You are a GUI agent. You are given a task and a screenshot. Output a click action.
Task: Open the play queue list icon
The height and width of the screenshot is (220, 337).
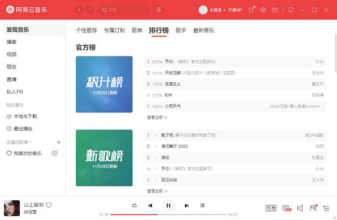[x=326, y=208]
